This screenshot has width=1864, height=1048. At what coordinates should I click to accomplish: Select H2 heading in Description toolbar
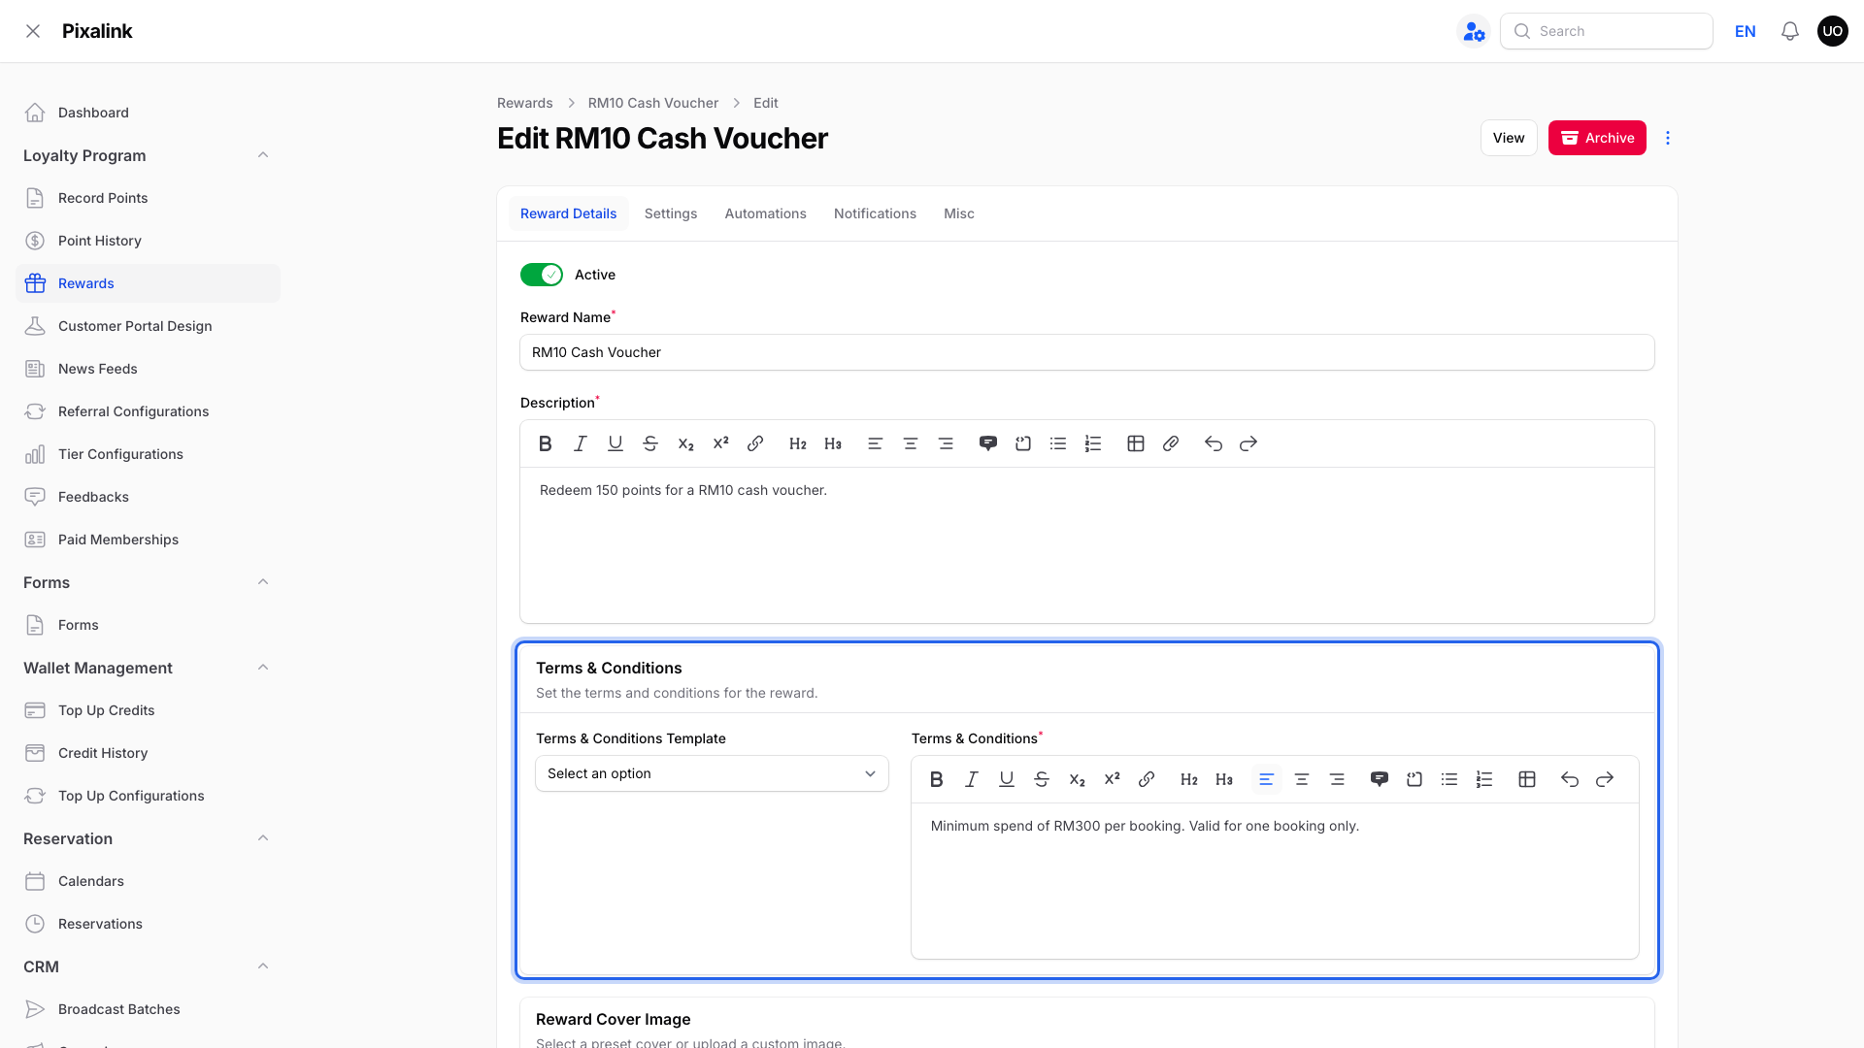(798, 443)
